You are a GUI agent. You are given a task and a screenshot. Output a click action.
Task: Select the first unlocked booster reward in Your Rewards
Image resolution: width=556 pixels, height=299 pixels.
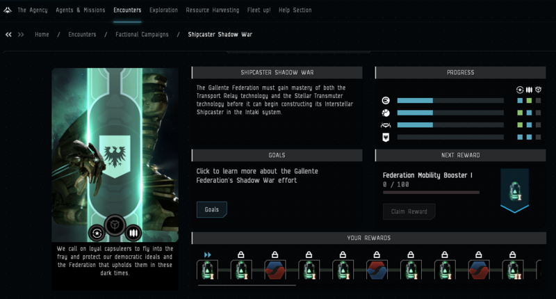[x=207, y=270]
